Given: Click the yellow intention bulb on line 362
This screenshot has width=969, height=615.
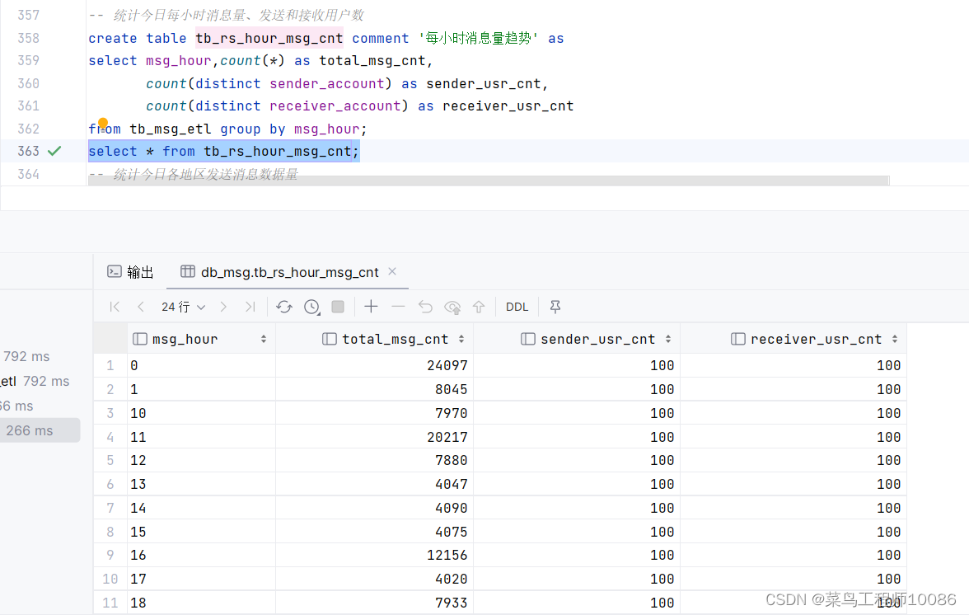Looking at the screenshot, I should (102, 123).
